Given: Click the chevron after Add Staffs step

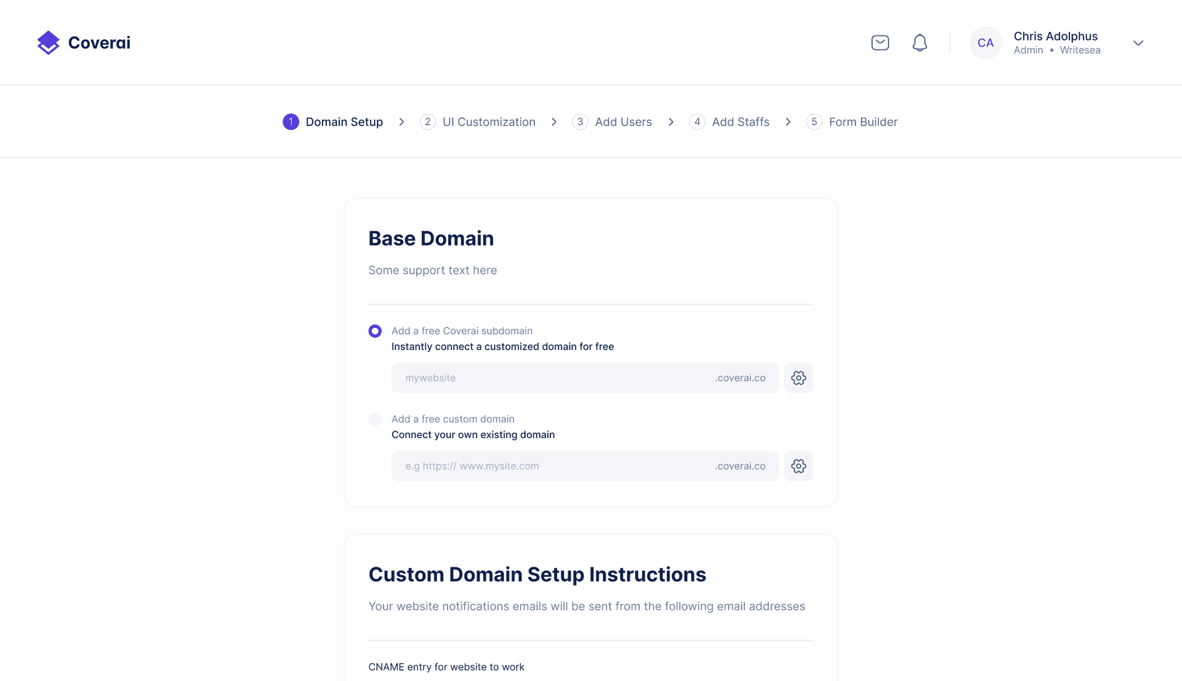Looking at the screenshot, I should 788,122.
